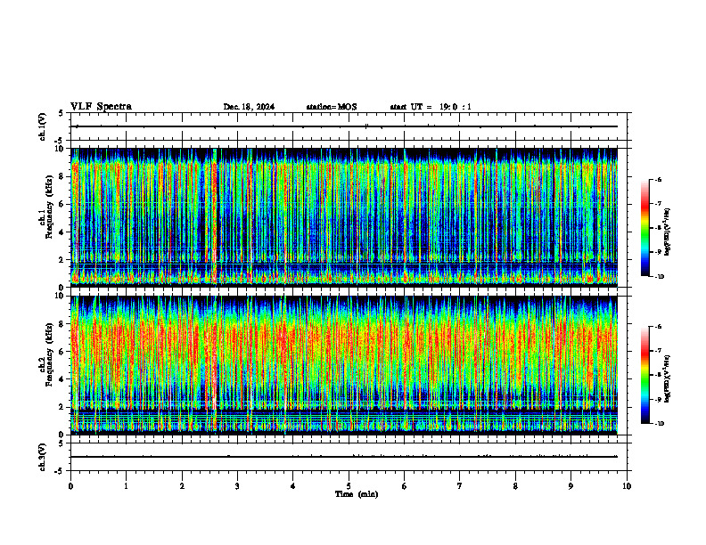
Task: Click the "-6" label on ch.1 color scale
Action: coord(658,180)
